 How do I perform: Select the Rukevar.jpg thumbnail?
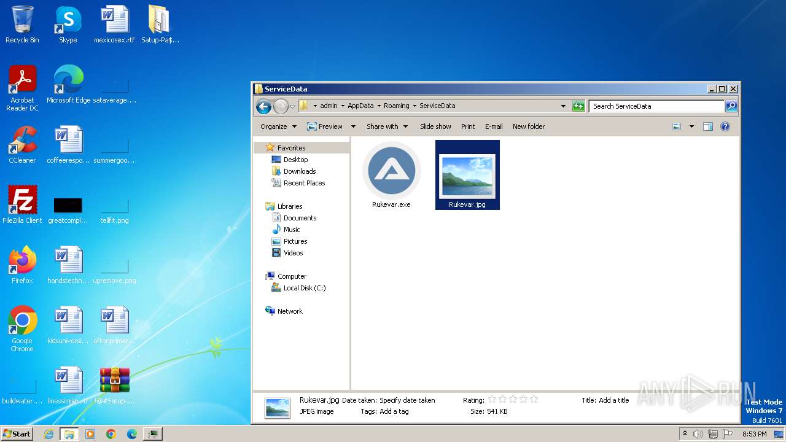(467, 176)
